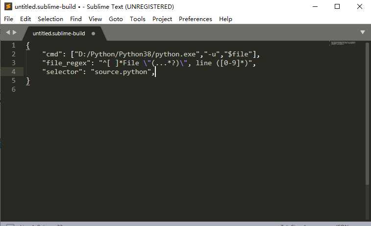Viewport: 371px width, 226px height.
Task: Click the previous tab left arrow
Action: click(8, 32)
